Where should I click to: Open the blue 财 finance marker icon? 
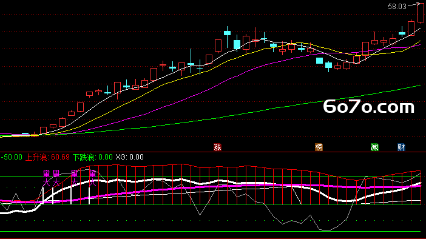pos(401,147)
